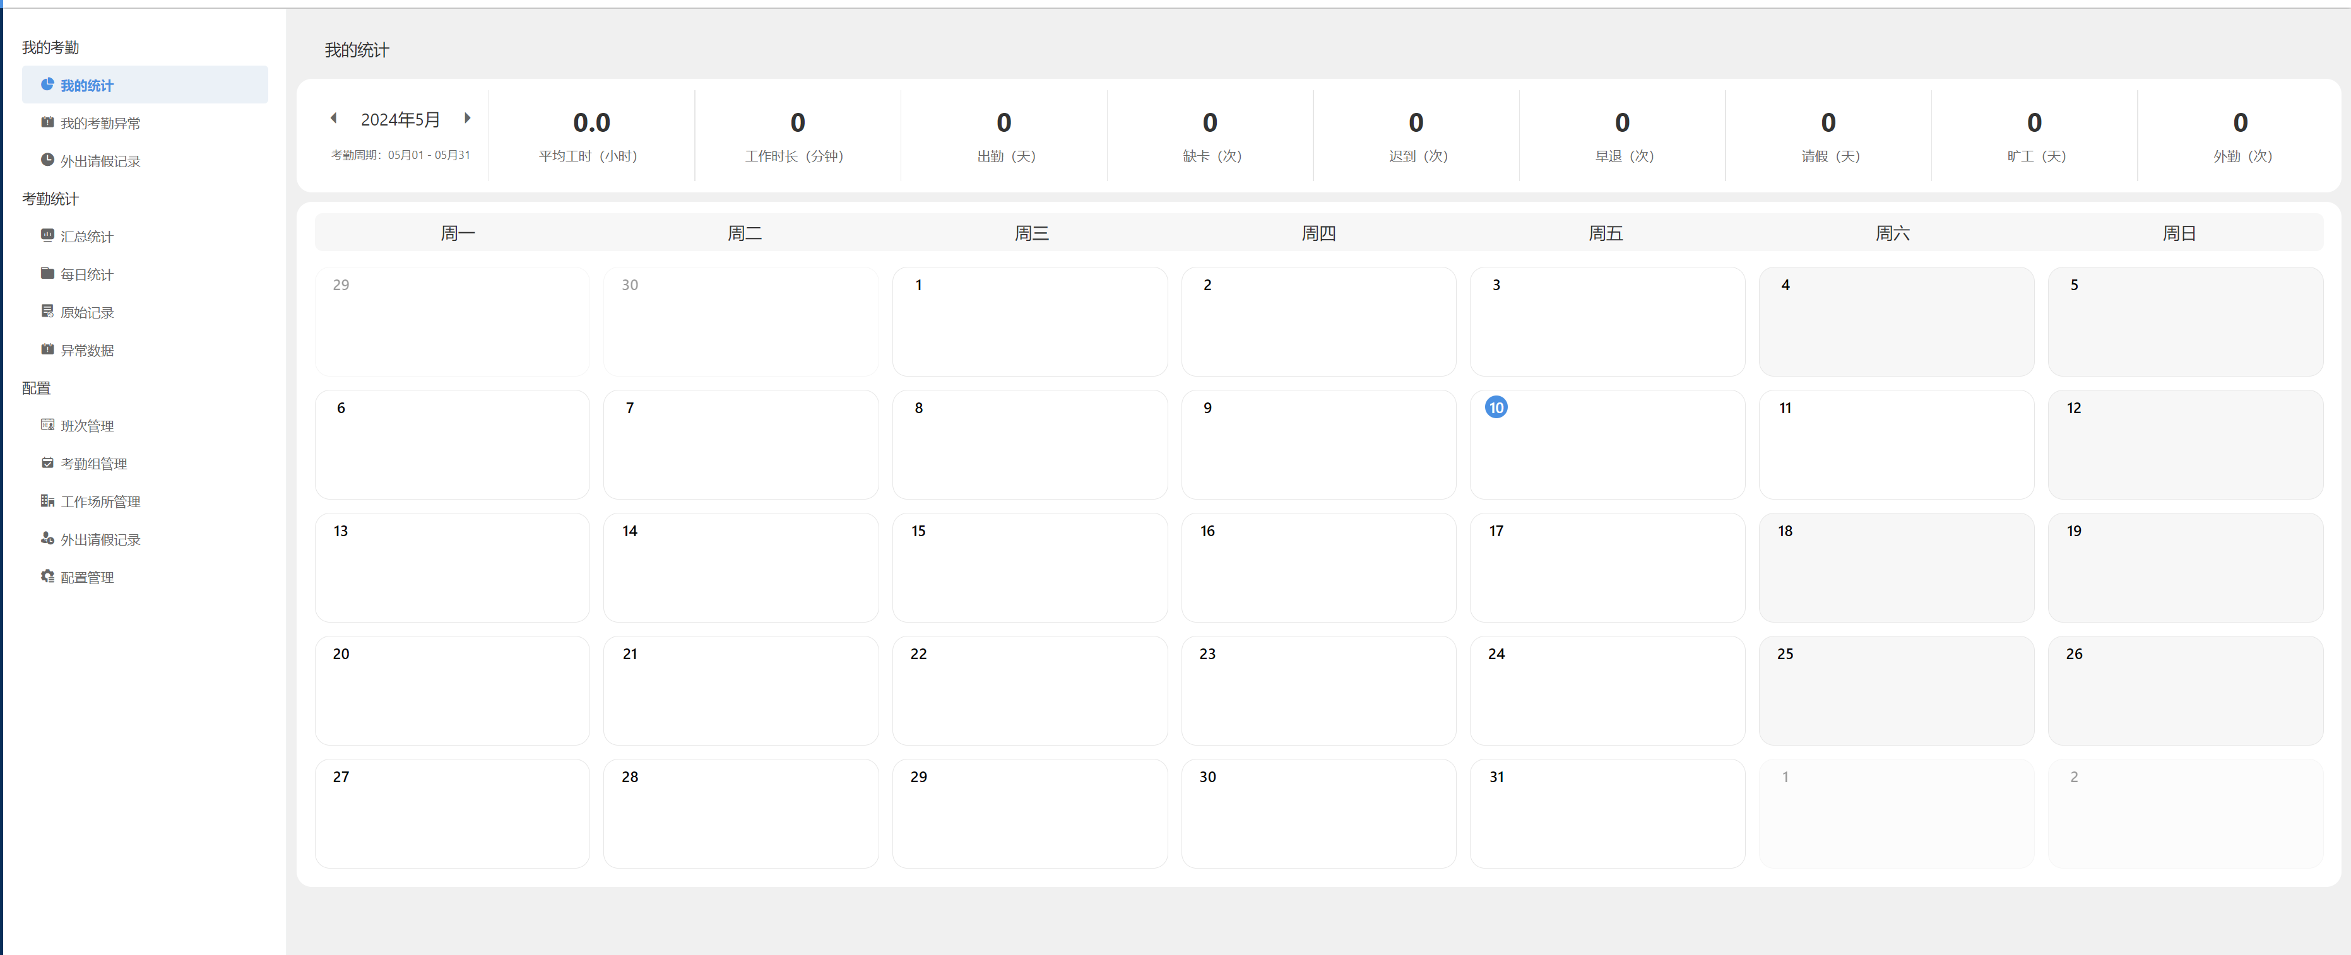
Task: Click the document icon beside 原始记录
Action: point(47,312)
